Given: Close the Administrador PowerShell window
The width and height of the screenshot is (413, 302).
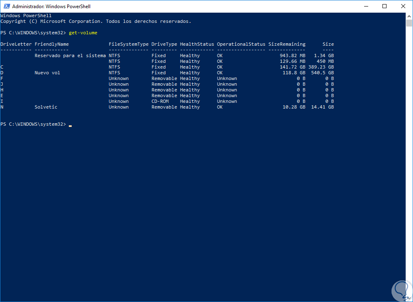Looking at the screenshot, I should pos(403,7).
